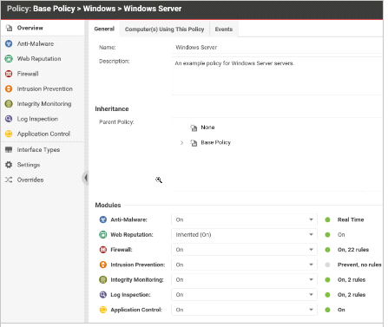Switch to Computer(s) Using This Policy tab
This screenshot has width=388, height=327.
coord(164,29)
